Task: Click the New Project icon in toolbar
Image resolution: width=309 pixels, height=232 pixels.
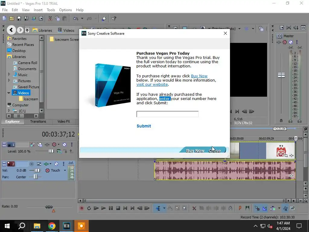Action: tap(4, 18)
